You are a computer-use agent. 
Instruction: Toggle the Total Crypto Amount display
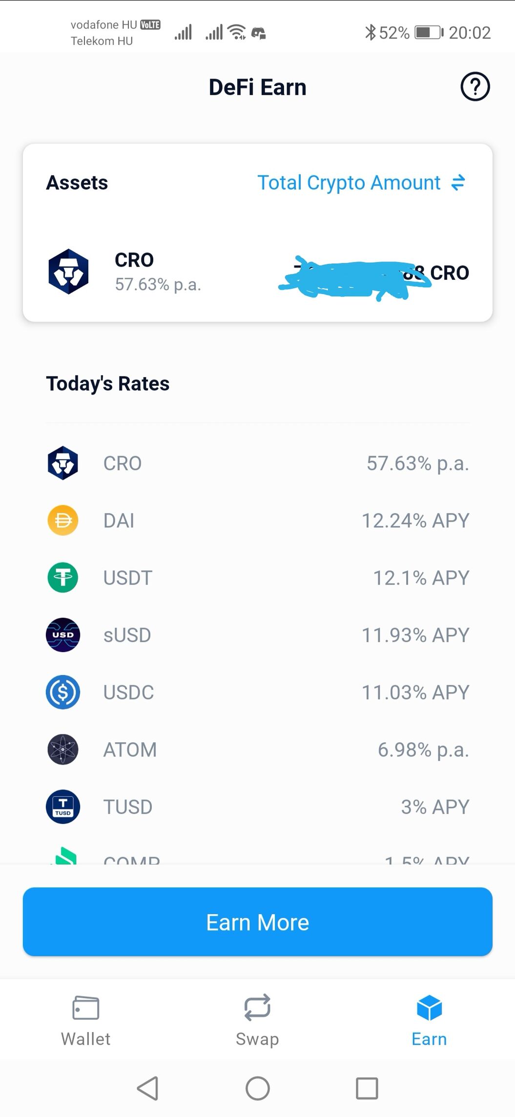point(349,183)
